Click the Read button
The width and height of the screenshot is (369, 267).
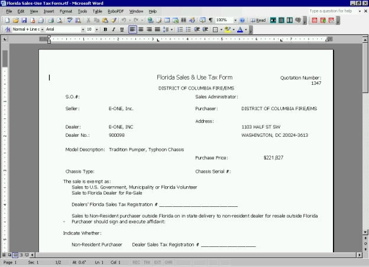tap(258, 21)
